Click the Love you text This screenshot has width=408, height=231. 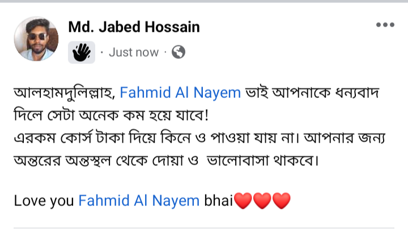click(x=44, y=201)
